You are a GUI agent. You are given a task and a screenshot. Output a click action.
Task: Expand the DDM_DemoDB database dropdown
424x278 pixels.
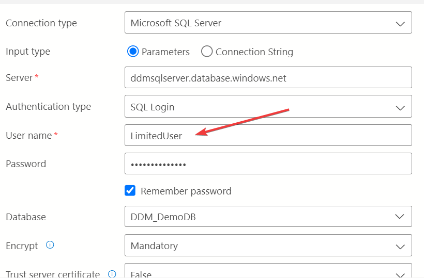click(x=268, y=216)
